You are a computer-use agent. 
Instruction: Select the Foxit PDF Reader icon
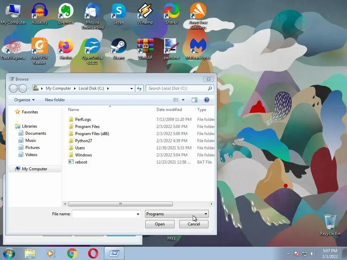click(39, 51)
